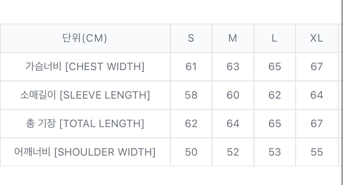Click shoulder width value 53 for size L
This screenshot has height=185, width=343.
pyautogui.click(x=275, y=152)
